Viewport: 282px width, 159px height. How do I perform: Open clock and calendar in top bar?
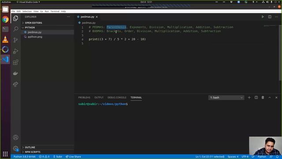point(146,2)
